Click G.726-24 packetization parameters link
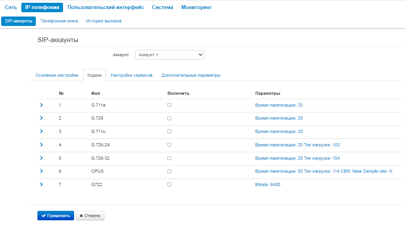 tap(297, 145)
